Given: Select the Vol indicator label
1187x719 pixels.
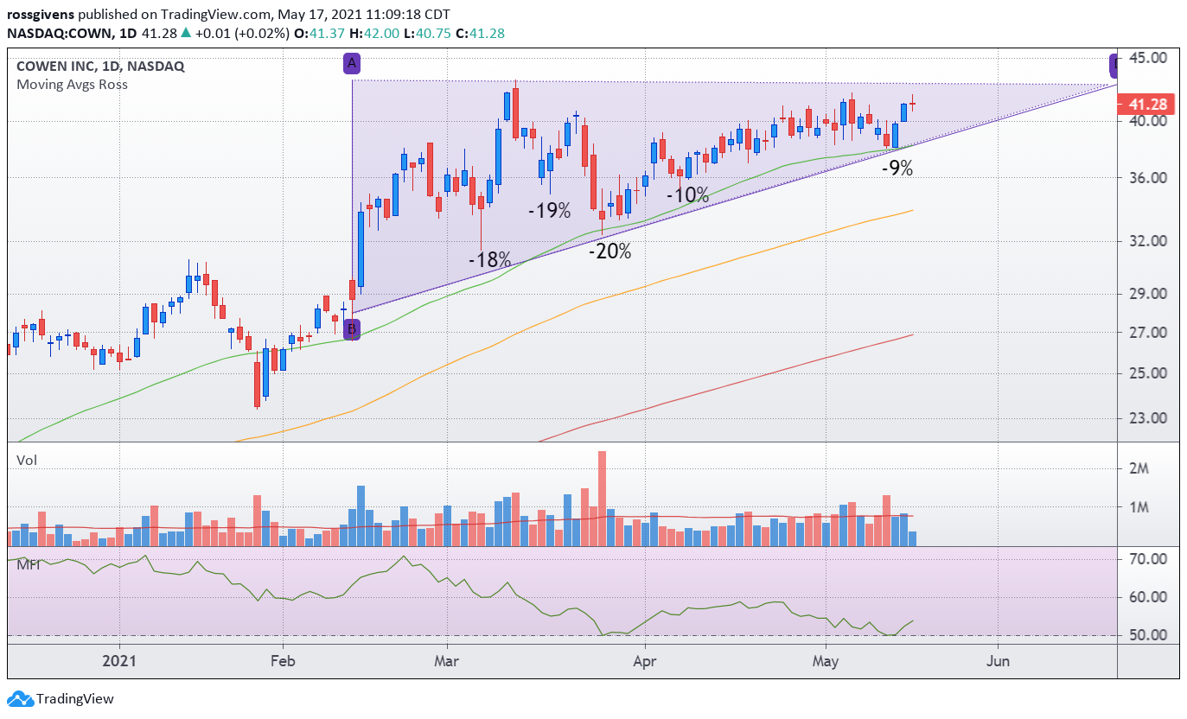Looking at the screenshot, I should [27, 461].
